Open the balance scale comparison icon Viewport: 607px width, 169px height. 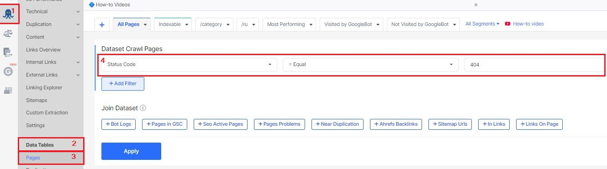[x=8, y=33]
